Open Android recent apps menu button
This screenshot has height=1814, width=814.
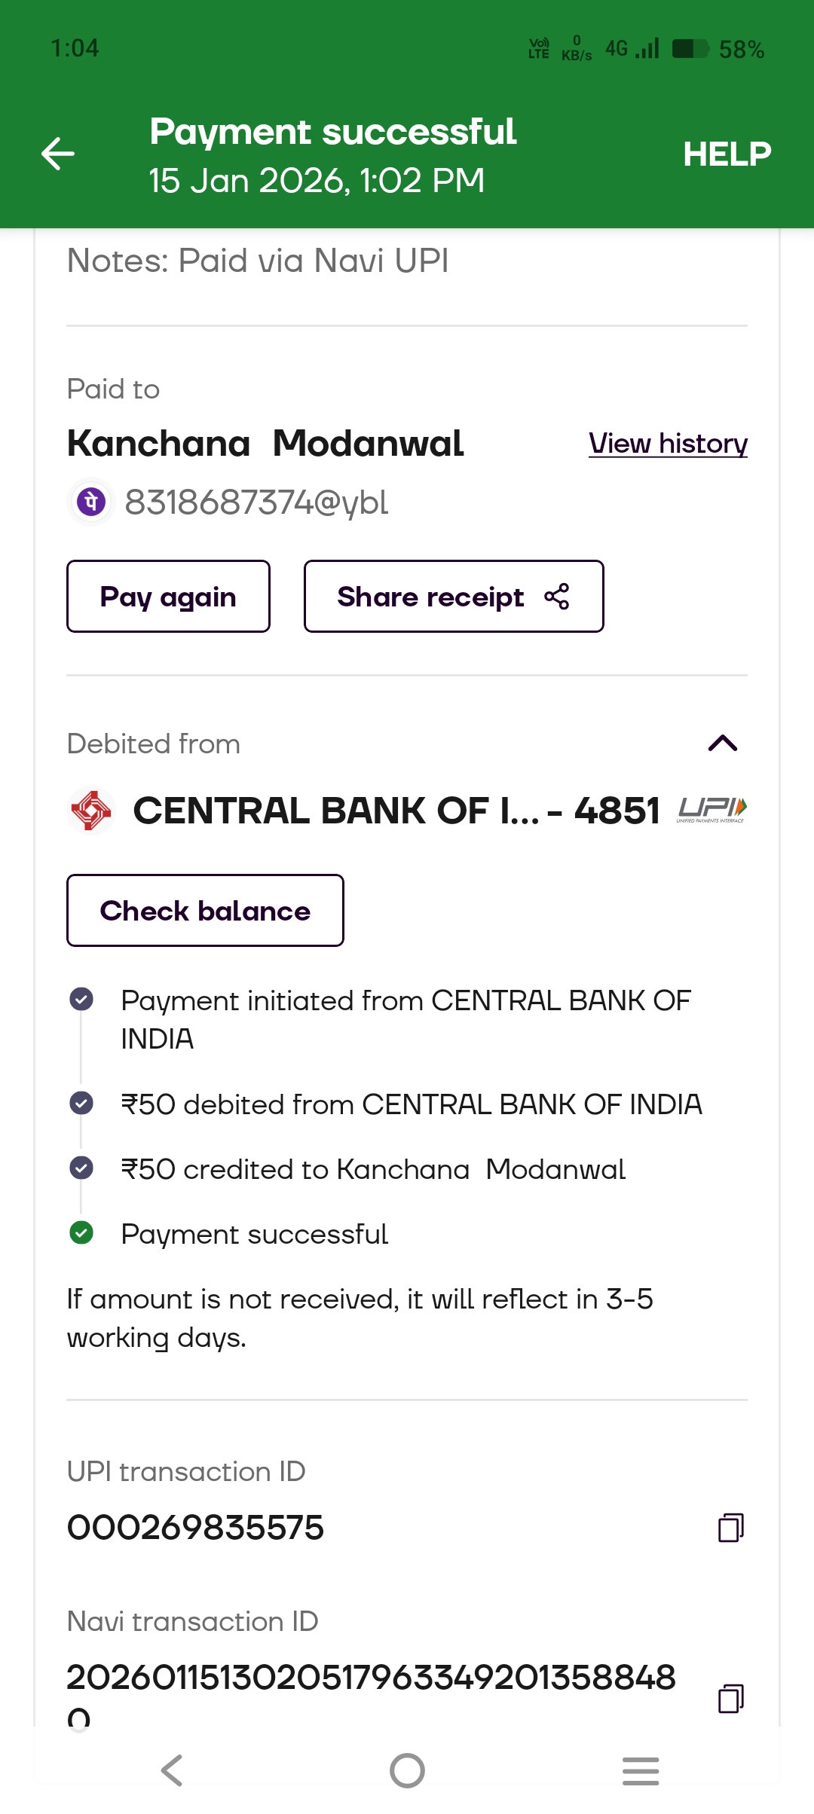tap(641, 1770)
